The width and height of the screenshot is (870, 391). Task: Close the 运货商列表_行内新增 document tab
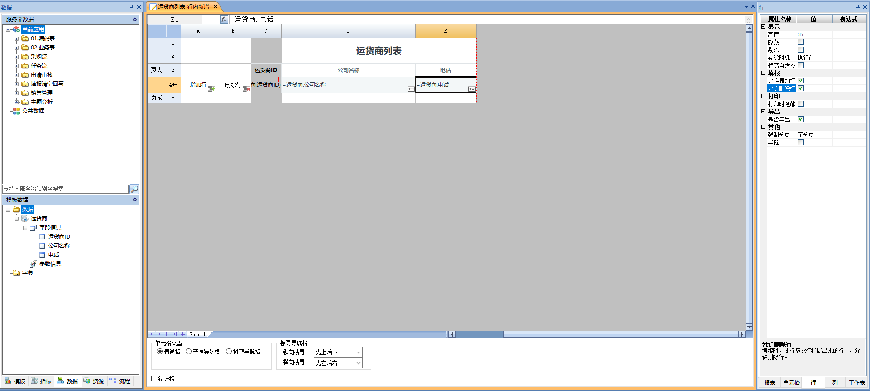coord(216,7)
